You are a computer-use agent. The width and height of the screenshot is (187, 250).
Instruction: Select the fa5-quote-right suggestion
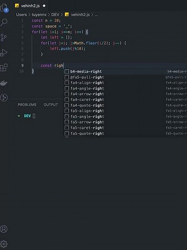pyautogui.click(x=126, y=133)
